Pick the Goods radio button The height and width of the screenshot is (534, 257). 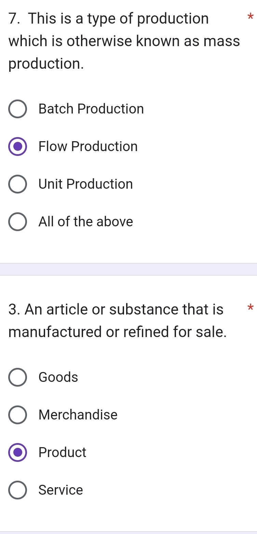tap(18, 377)
